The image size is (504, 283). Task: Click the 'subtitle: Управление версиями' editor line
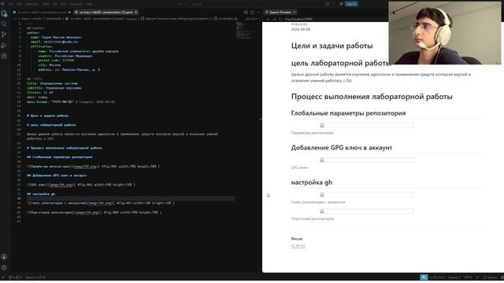(x=54, y=88)
